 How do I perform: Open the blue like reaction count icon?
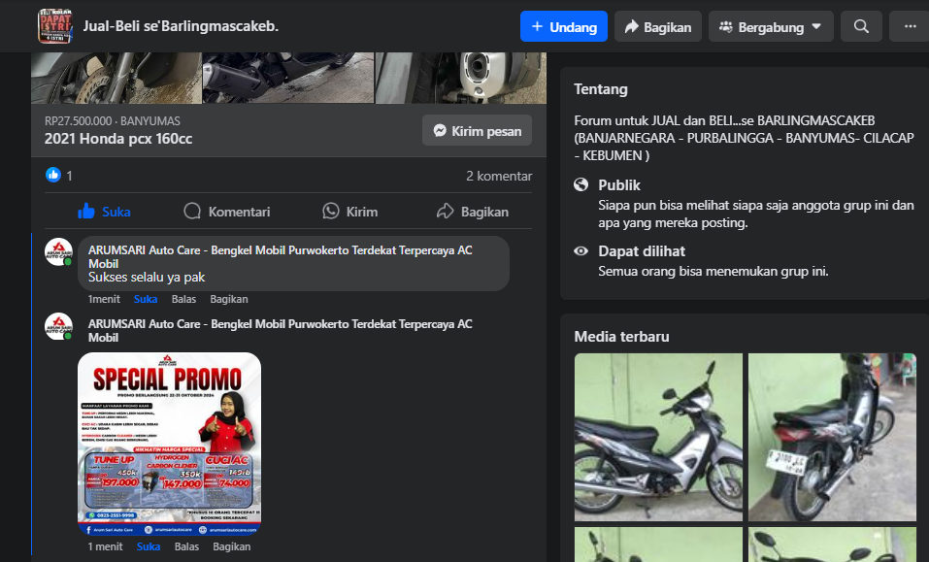pyautogui.click(x=53, y=175)
